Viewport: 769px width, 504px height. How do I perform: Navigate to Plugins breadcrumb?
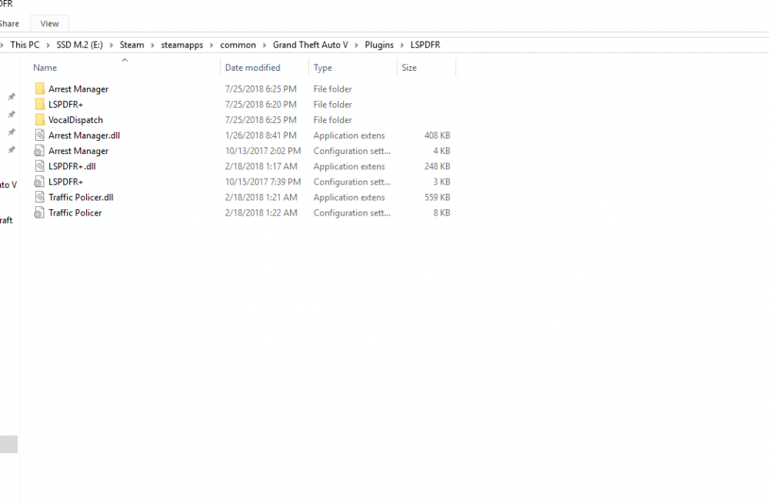tap(379, 45)
